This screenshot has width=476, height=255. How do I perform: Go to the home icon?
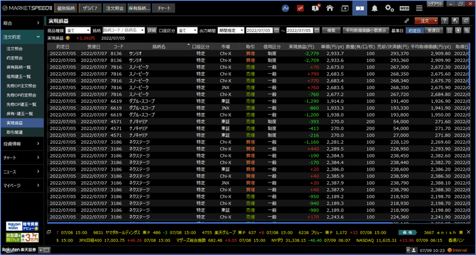(330, 8)
